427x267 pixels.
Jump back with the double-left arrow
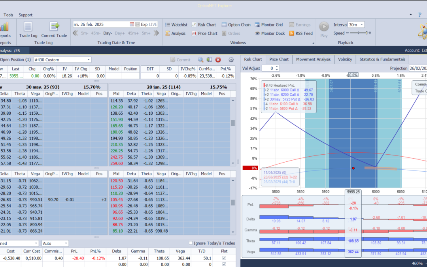tap(76, 33)
